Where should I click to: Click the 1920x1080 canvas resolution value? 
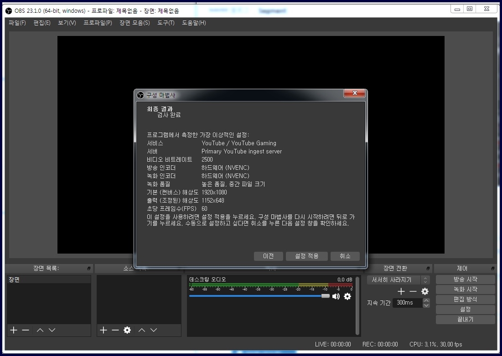pos(214,193)
